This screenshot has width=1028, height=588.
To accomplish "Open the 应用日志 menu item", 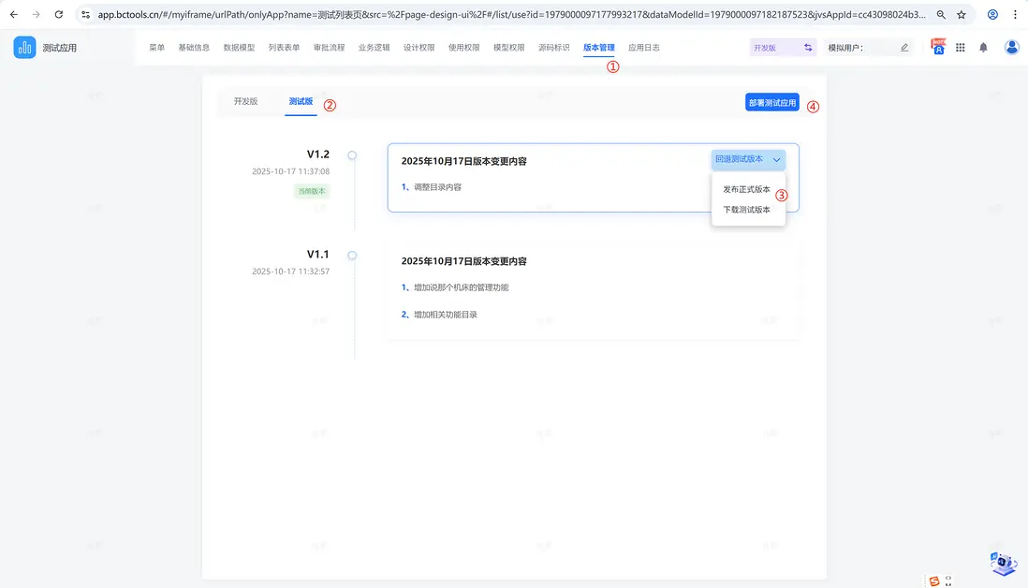I will coord(644,47).
